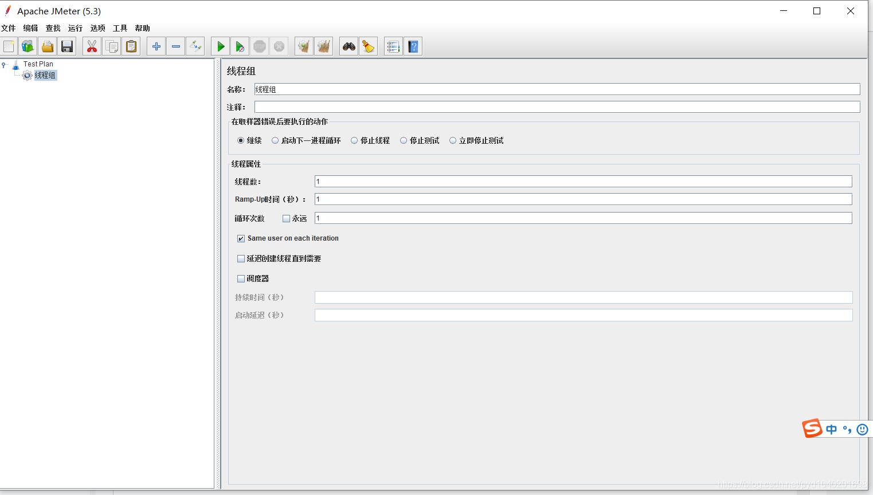Click the 启动延迟 delay field

pyautogui.click(x=584, y=315)
